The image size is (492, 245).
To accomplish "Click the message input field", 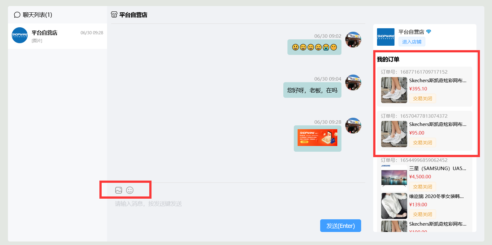I will click(238, 204).
